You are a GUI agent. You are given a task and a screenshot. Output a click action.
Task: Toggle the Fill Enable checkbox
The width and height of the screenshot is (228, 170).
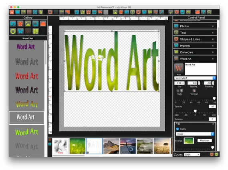tap(178, 129)
